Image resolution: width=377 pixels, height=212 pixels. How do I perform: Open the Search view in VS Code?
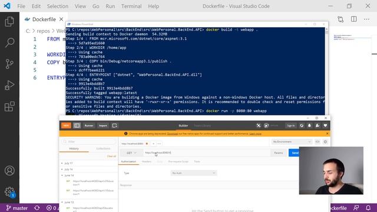[9, 42]
